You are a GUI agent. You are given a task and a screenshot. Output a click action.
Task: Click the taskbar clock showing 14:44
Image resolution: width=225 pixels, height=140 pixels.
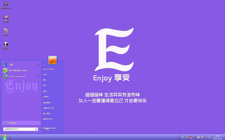[217, 137]
